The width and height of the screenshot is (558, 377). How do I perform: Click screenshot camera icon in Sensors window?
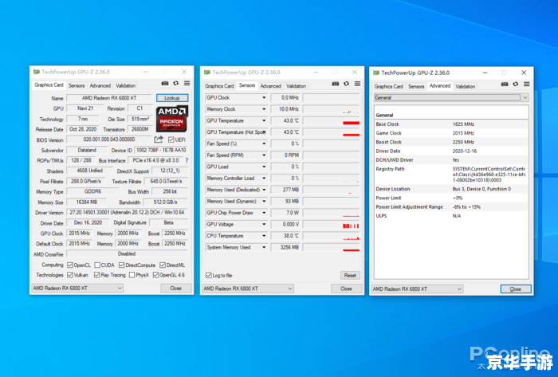click(336, 84)
